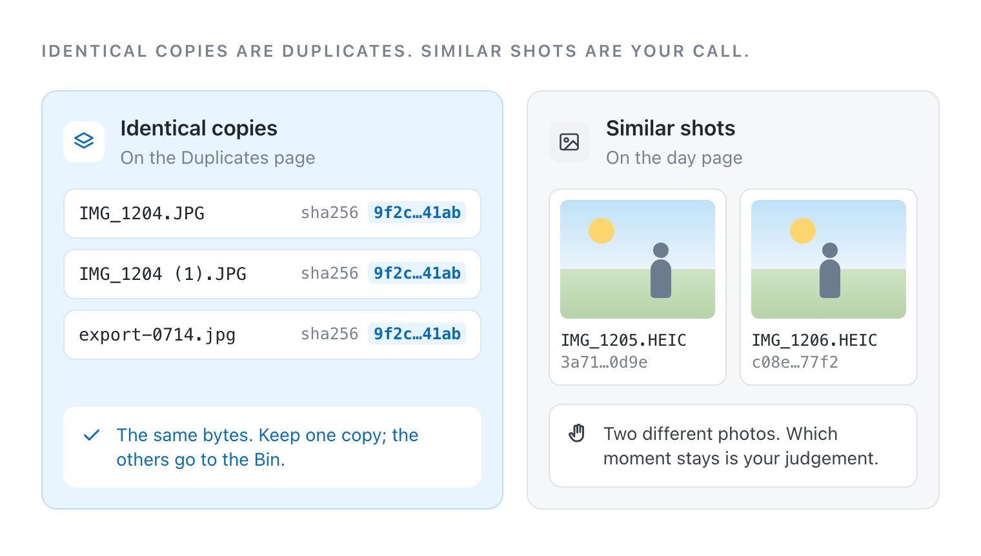Open the IMG_1206.HEIC photo thumbnail
Screen dimensions: 981x556
(x=829, y=259)
